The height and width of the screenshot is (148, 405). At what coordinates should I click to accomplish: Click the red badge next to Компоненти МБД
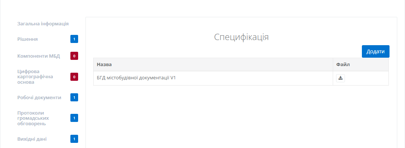(74, 56)
